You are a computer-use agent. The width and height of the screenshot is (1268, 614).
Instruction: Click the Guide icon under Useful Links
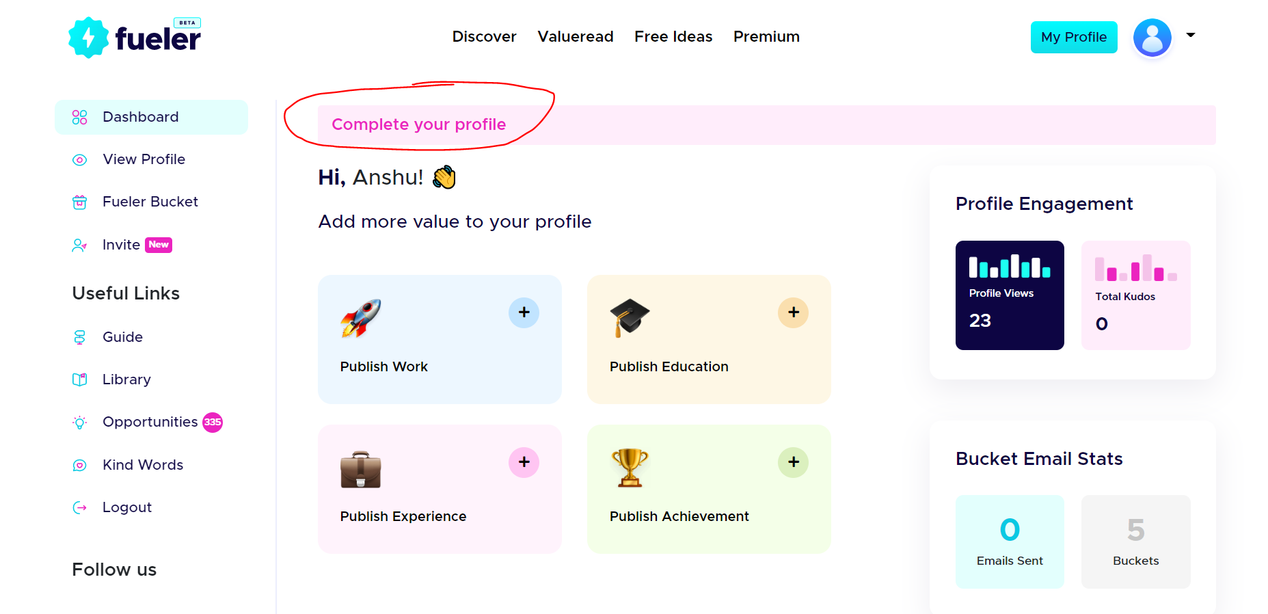[x=79, y=336]
